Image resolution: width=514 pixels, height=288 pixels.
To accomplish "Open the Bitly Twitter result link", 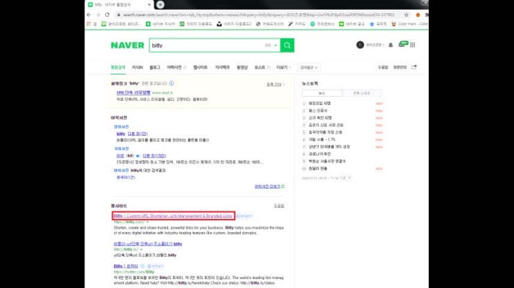I will pyautogui.click(x=126, y=266).
